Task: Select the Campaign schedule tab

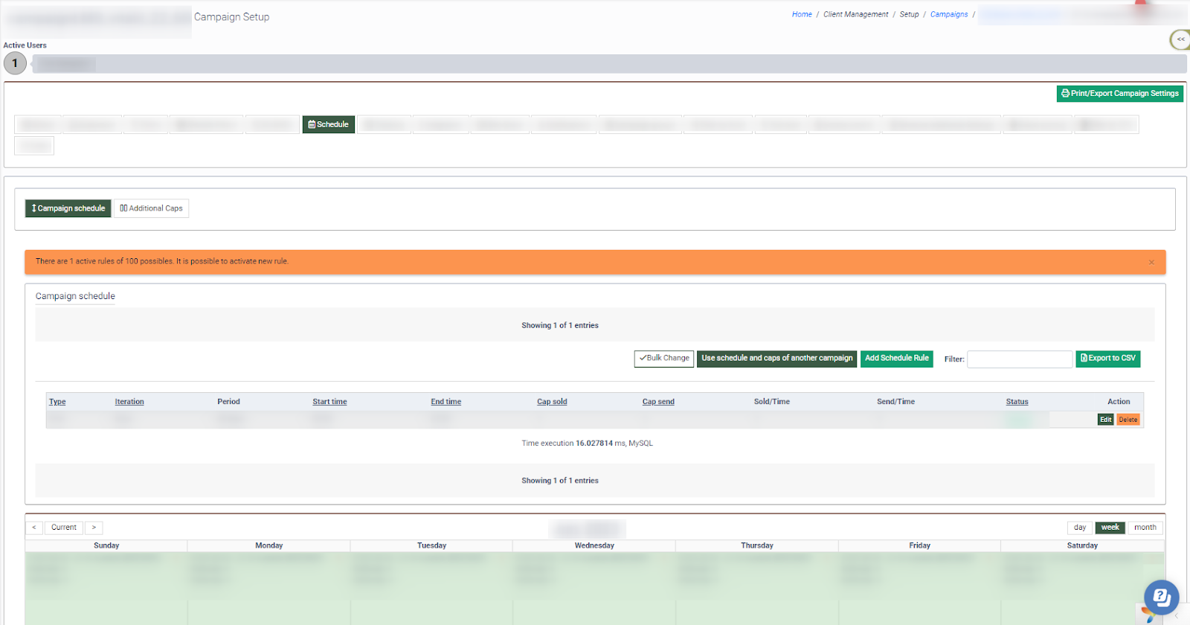Action: pyautogui.click(x=68, y=208)
